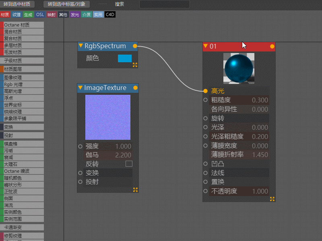Toggle the 反转 checkbox

[x=129, y=164]
